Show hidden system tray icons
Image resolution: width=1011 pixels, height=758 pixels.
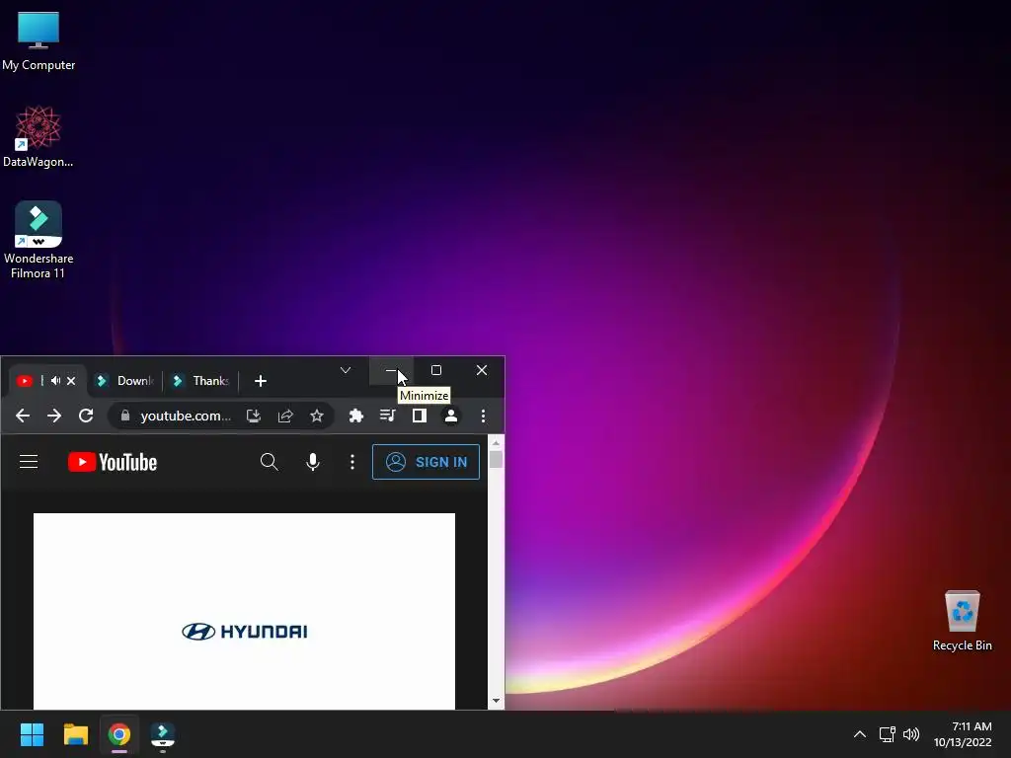860,734
